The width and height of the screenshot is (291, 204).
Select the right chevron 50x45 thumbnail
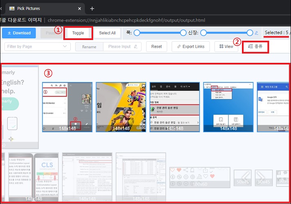point(264,178)
